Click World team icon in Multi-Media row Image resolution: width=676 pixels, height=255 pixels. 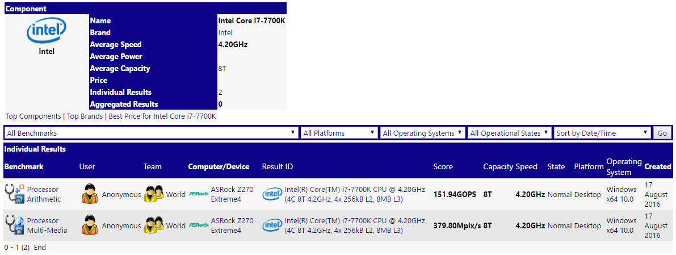point(154,225)
